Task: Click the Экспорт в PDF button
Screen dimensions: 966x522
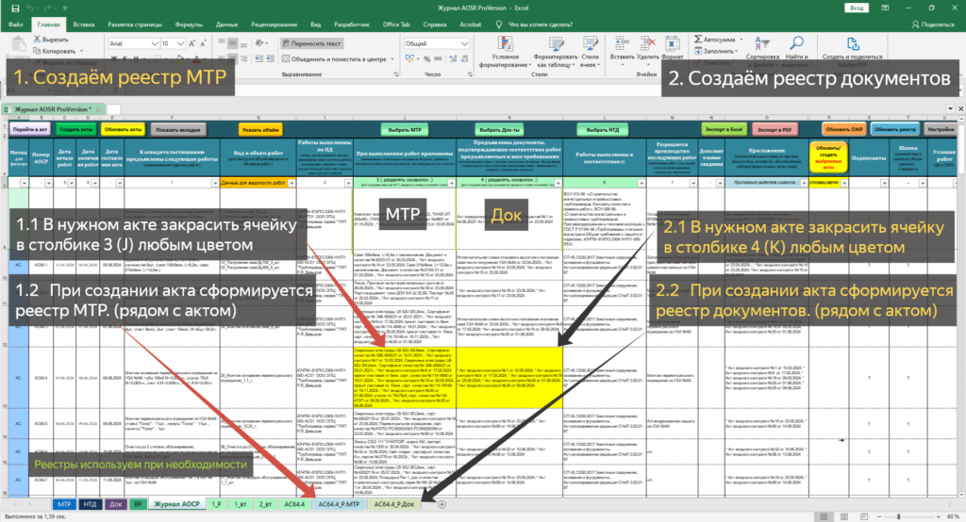Action: [x=774, y=130]
